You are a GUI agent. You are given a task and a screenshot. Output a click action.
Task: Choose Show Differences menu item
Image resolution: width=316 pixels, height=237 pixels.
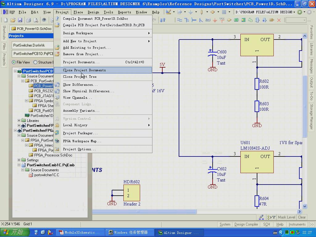coord(103,85)
